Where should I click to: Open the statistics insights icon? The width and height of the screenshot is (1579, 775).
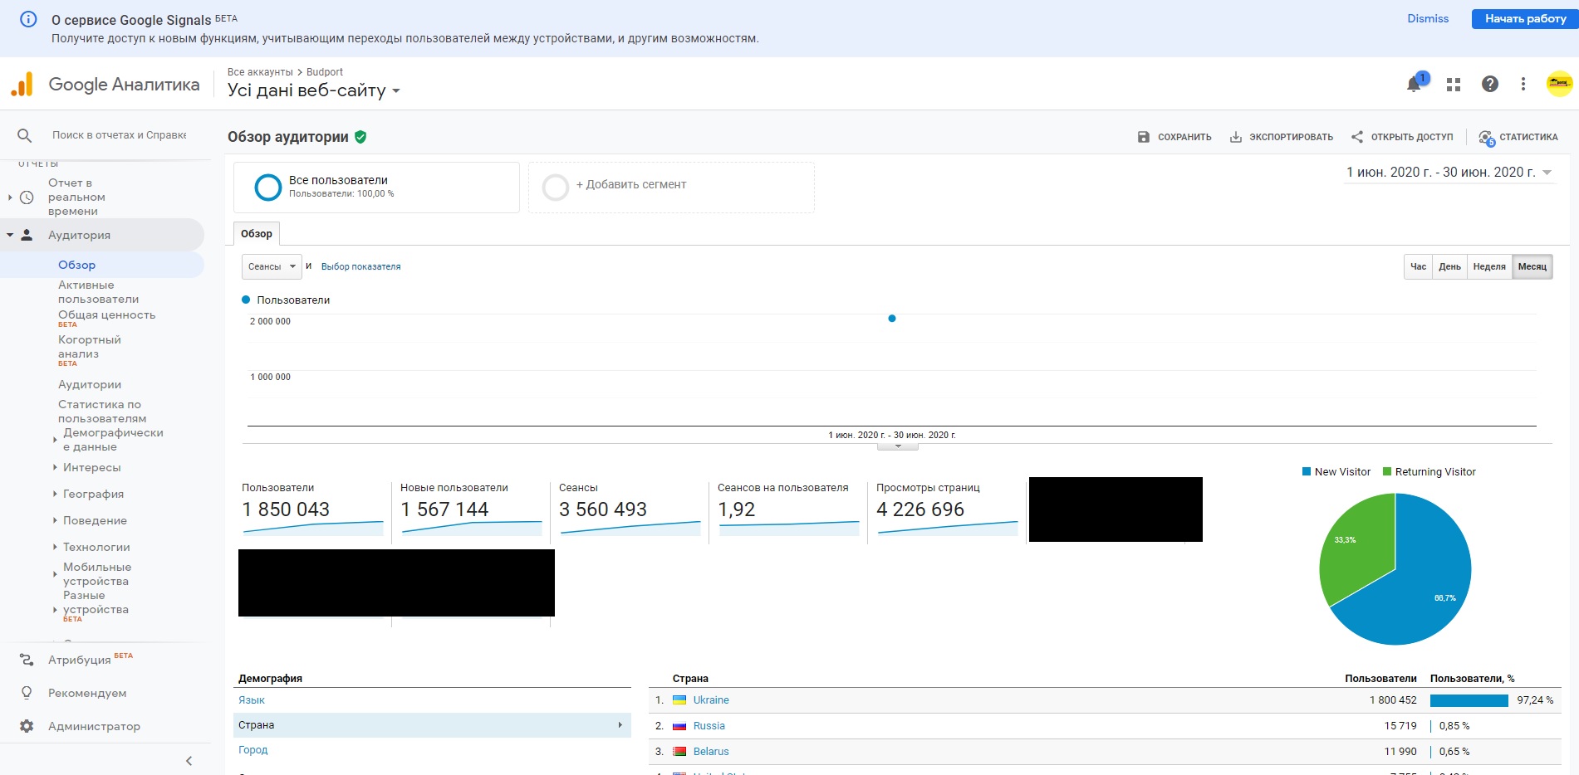pyautogui.click(x=1487, y=138)
